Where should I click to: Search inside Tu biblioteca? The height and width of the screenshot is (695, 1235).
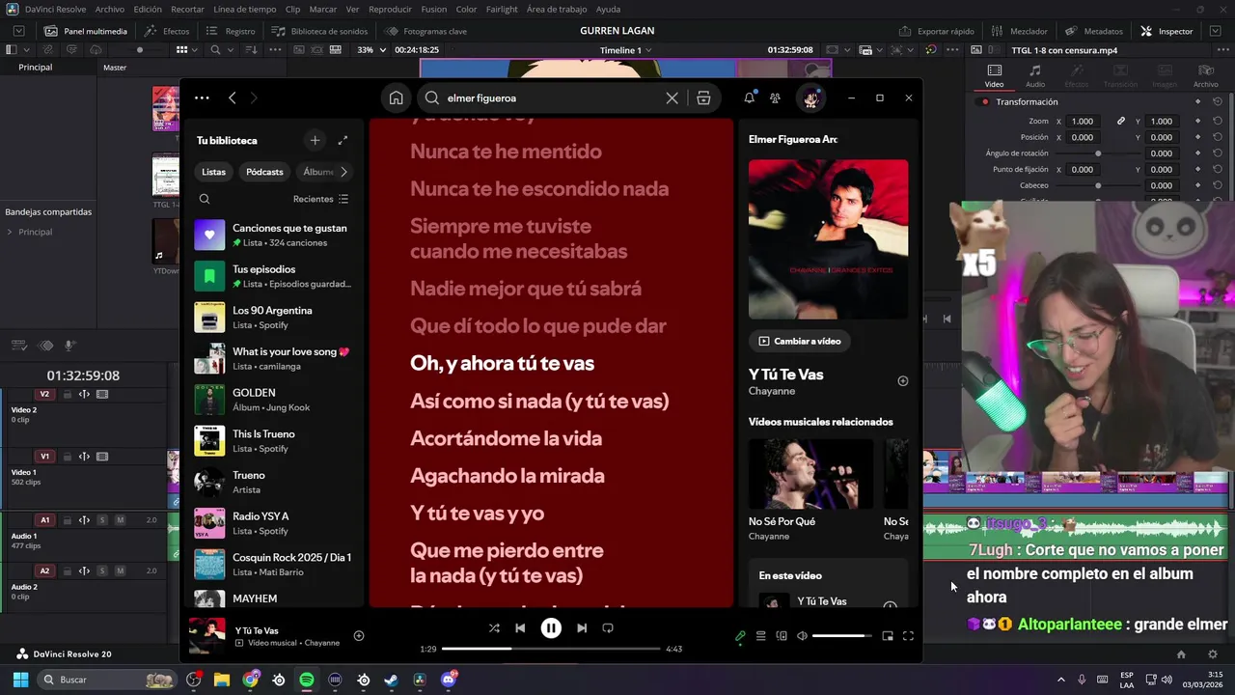pos(205,199)
